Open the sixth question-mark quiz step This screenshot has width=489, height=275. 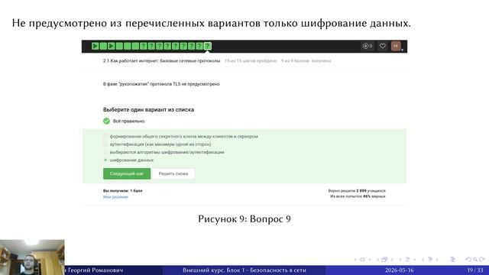coord(183,46)
